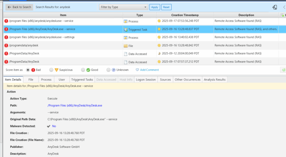Switch to the Item Details tab

coord(13,80)
